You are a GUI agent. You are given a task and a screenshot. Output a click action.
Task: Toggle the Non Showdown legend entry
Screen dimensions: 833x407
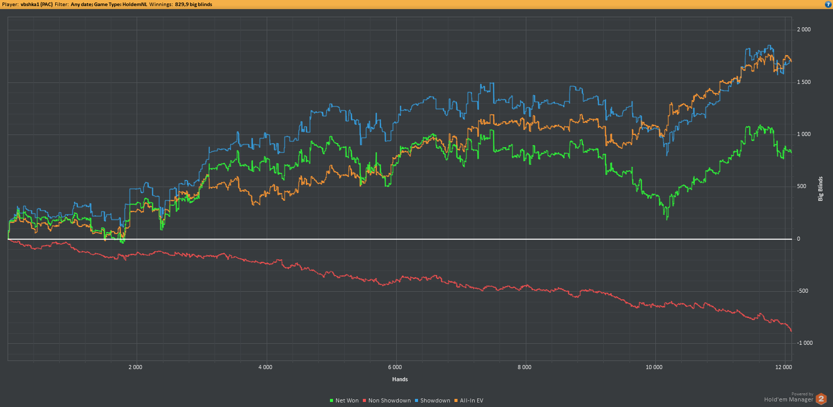387,400
